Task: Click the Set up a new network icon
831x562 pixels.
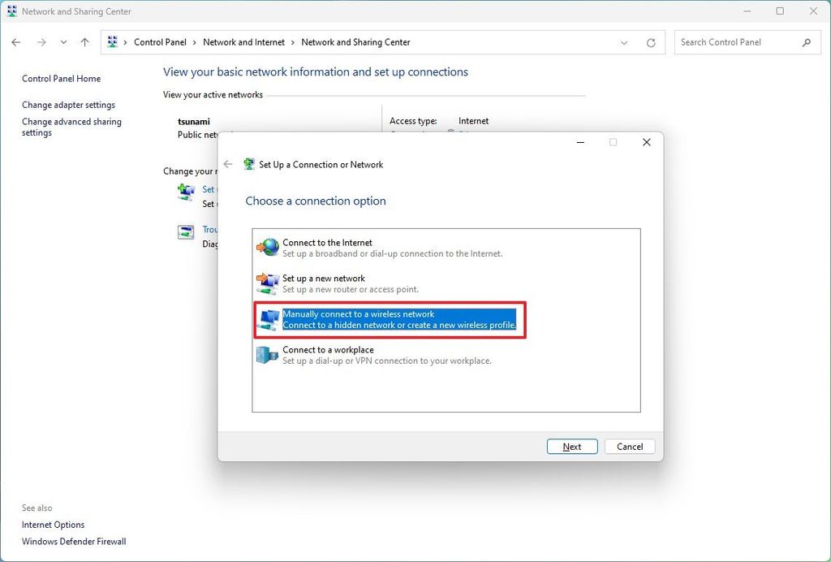Action: tap(268, 283)
